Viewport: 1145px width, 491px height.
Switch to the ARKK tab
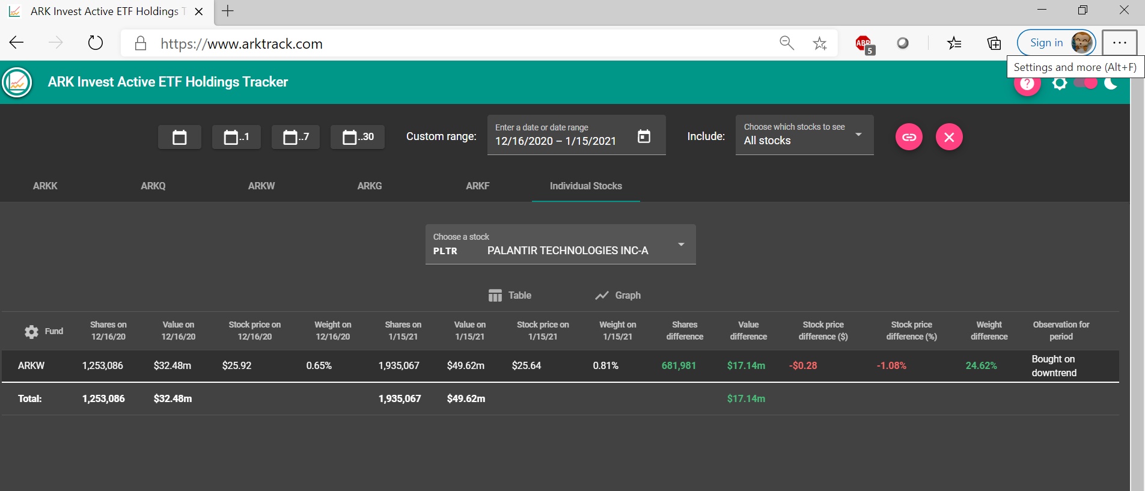[45, 186]
